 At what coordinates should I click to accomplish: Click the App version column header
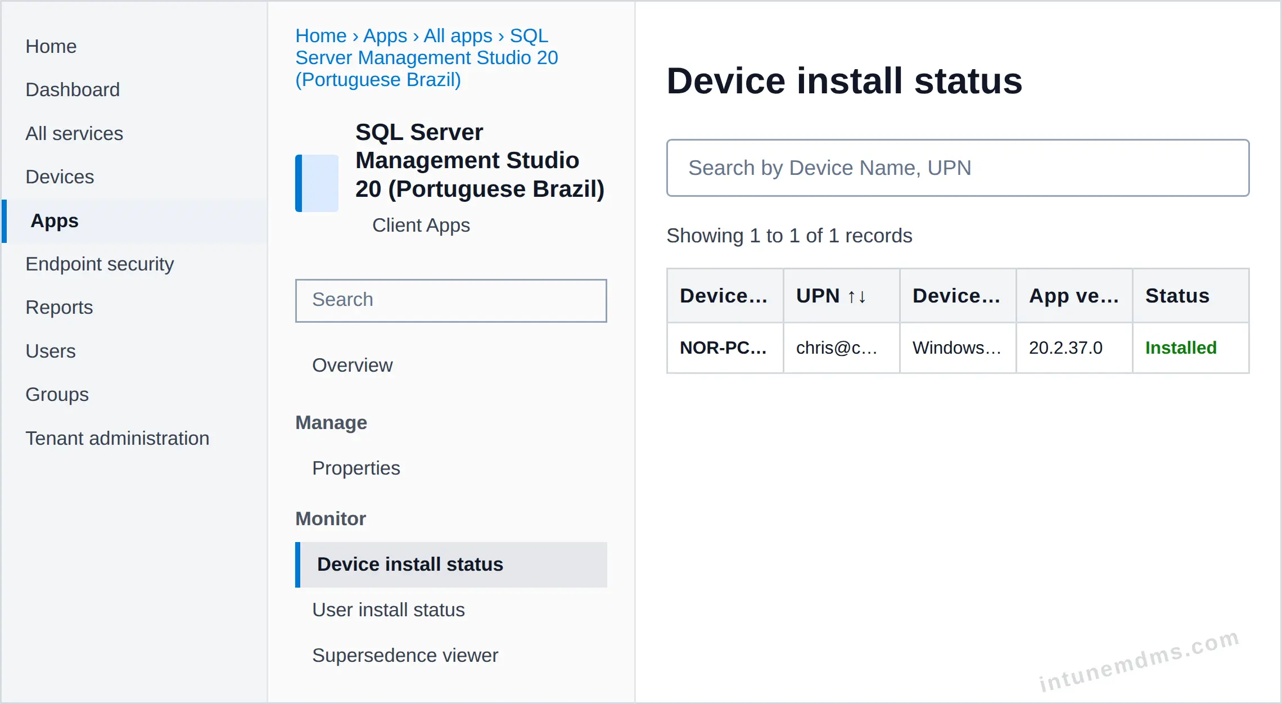coord(1074,296)
